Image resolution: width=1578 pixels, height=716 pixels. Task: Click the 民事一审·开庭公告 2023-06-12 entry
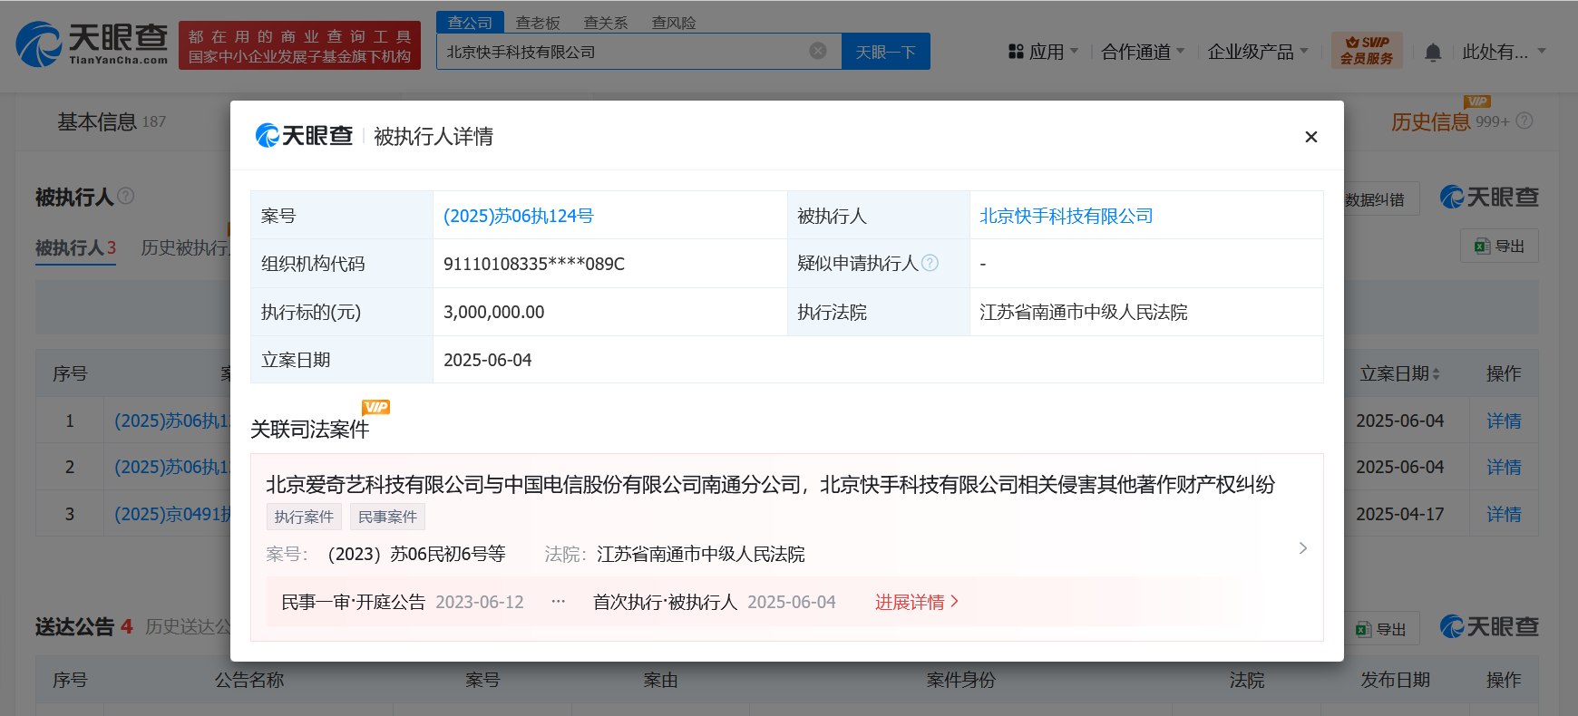point(403,602)
